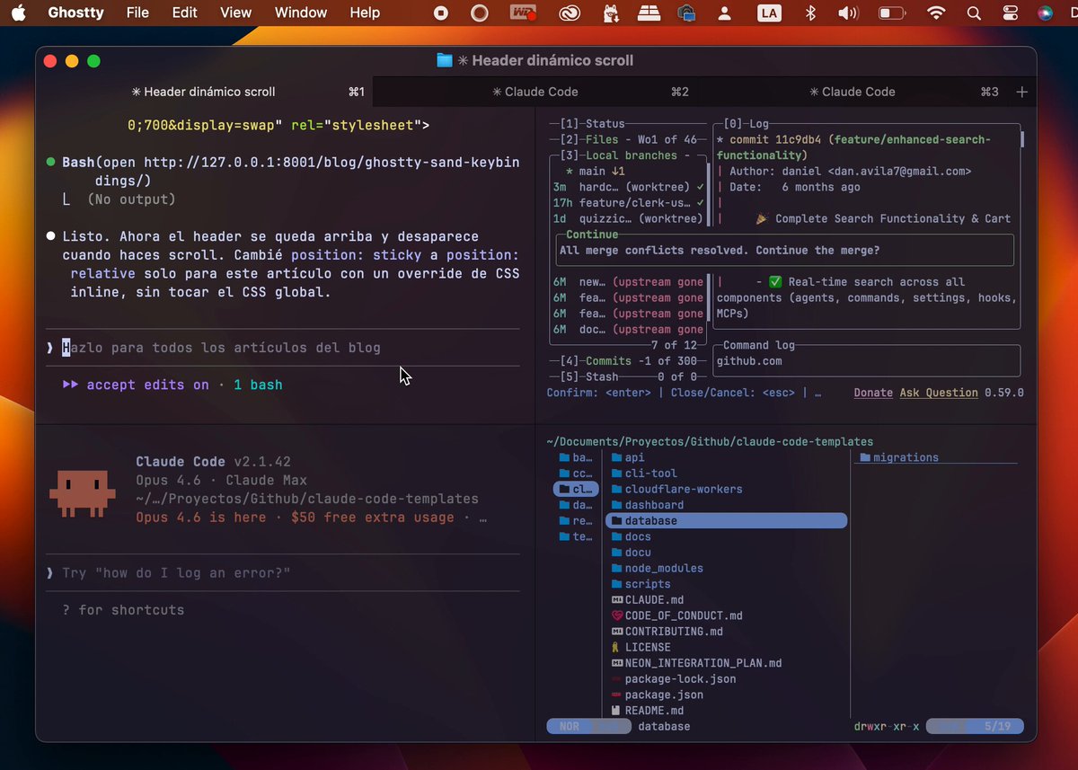Open the Ollama llama menu bar icon

point(611,13)
